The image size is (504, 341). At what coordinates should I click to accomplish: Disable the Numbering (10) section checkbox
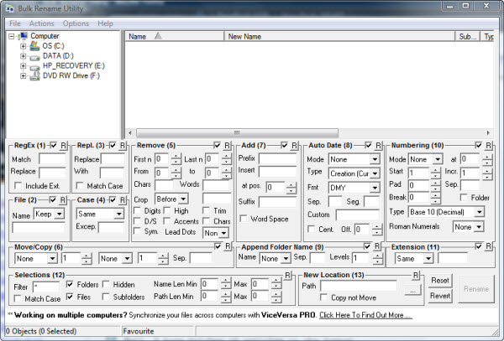pos(479,146)
